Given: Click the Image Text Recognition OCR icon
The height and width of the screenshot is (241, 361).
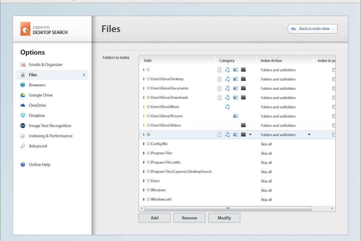Looking at the screenshot, I should click(x=23, y=126).
